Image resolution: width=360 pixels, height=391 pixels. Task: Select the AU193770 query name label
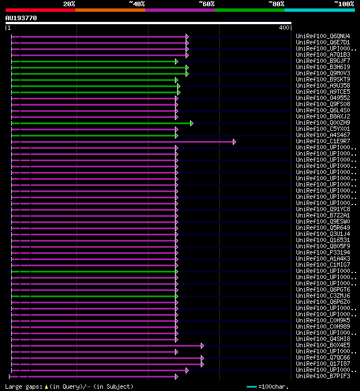[x=21, y=18]
